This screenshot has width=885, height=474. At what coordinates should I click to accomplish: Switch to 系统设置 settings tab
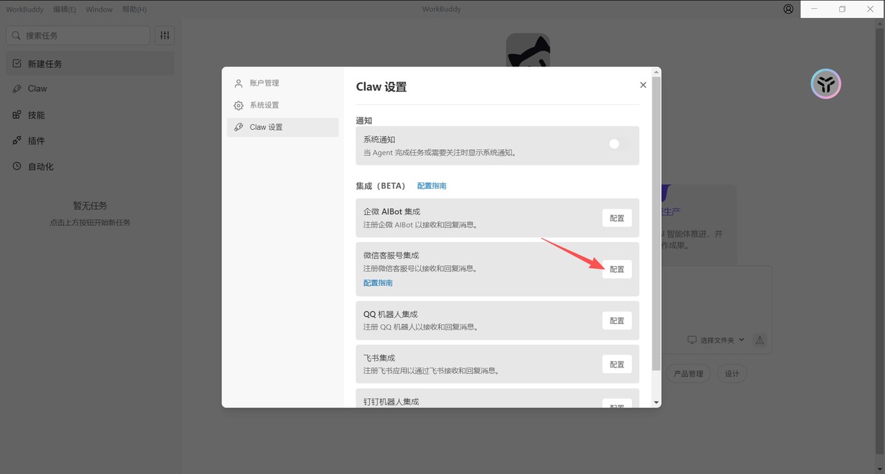tap(283, 105)
